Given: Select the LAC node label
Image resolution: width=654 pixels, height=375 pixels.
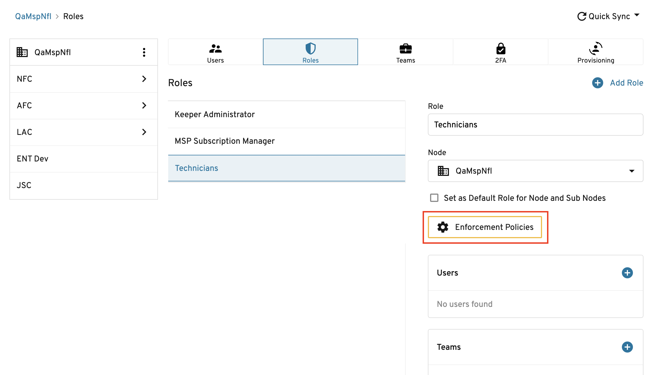Looking at the screenshot, I should tap(24, 132).
